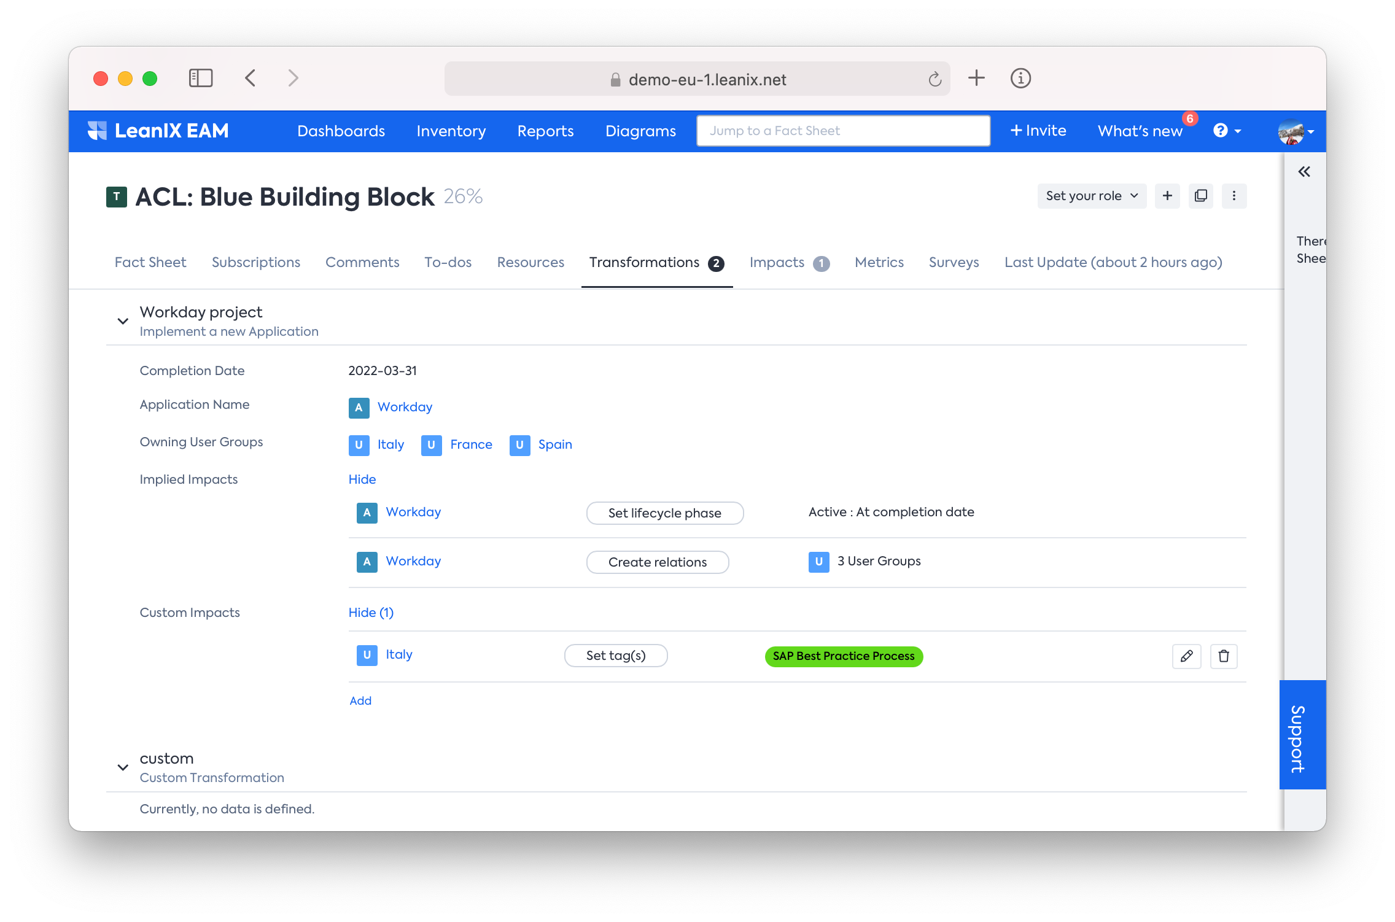
Task: Collapse the custom transformation section
Action: [123, 767]
